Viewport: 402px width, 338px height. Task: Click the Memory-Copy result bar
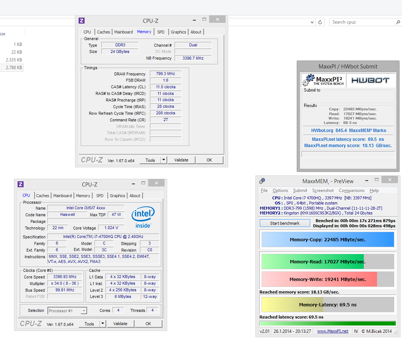[328, 239]
